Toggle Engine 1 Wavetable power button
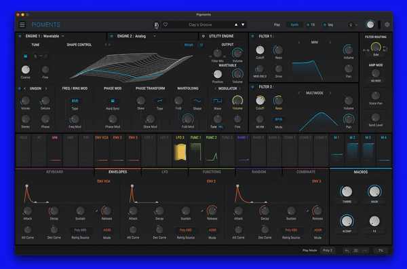This screenshot has height=269, width=407. [20, 36]
